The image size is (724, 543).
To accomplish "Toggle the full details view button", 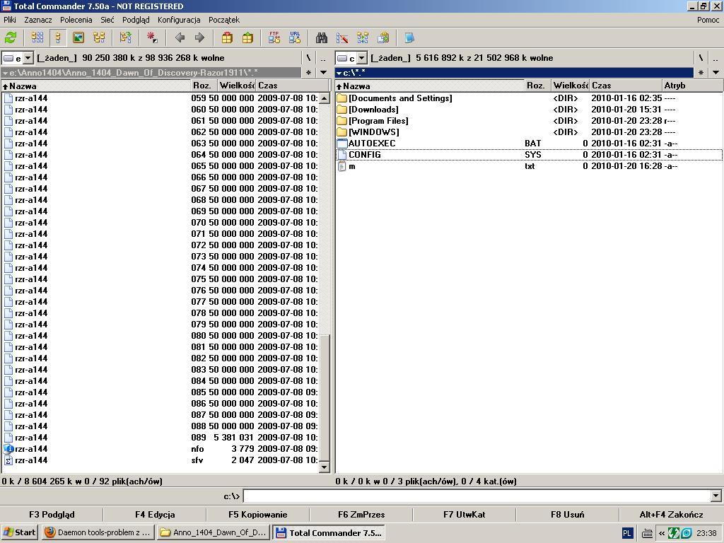I will pos(58,38).
